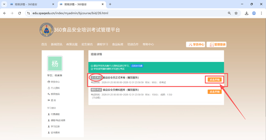Viewport: 266px width, 140px height.
Task: Click the 360 platform logo emblem
Action: (x=46, y=30)
